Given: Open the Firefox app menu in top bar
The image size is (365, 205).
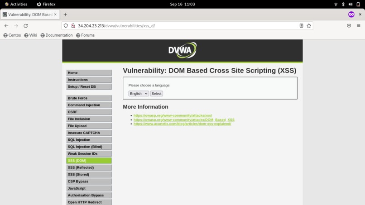Looking at the screenshot, I should [46, 4].
